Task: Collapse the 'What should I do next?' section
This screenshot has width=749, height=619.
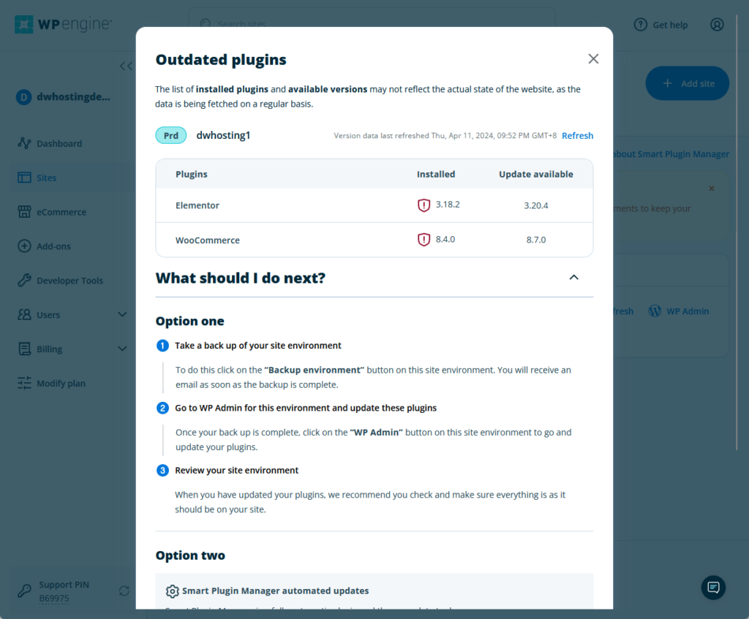Action: pyautogui.click(x=573, y=277)
